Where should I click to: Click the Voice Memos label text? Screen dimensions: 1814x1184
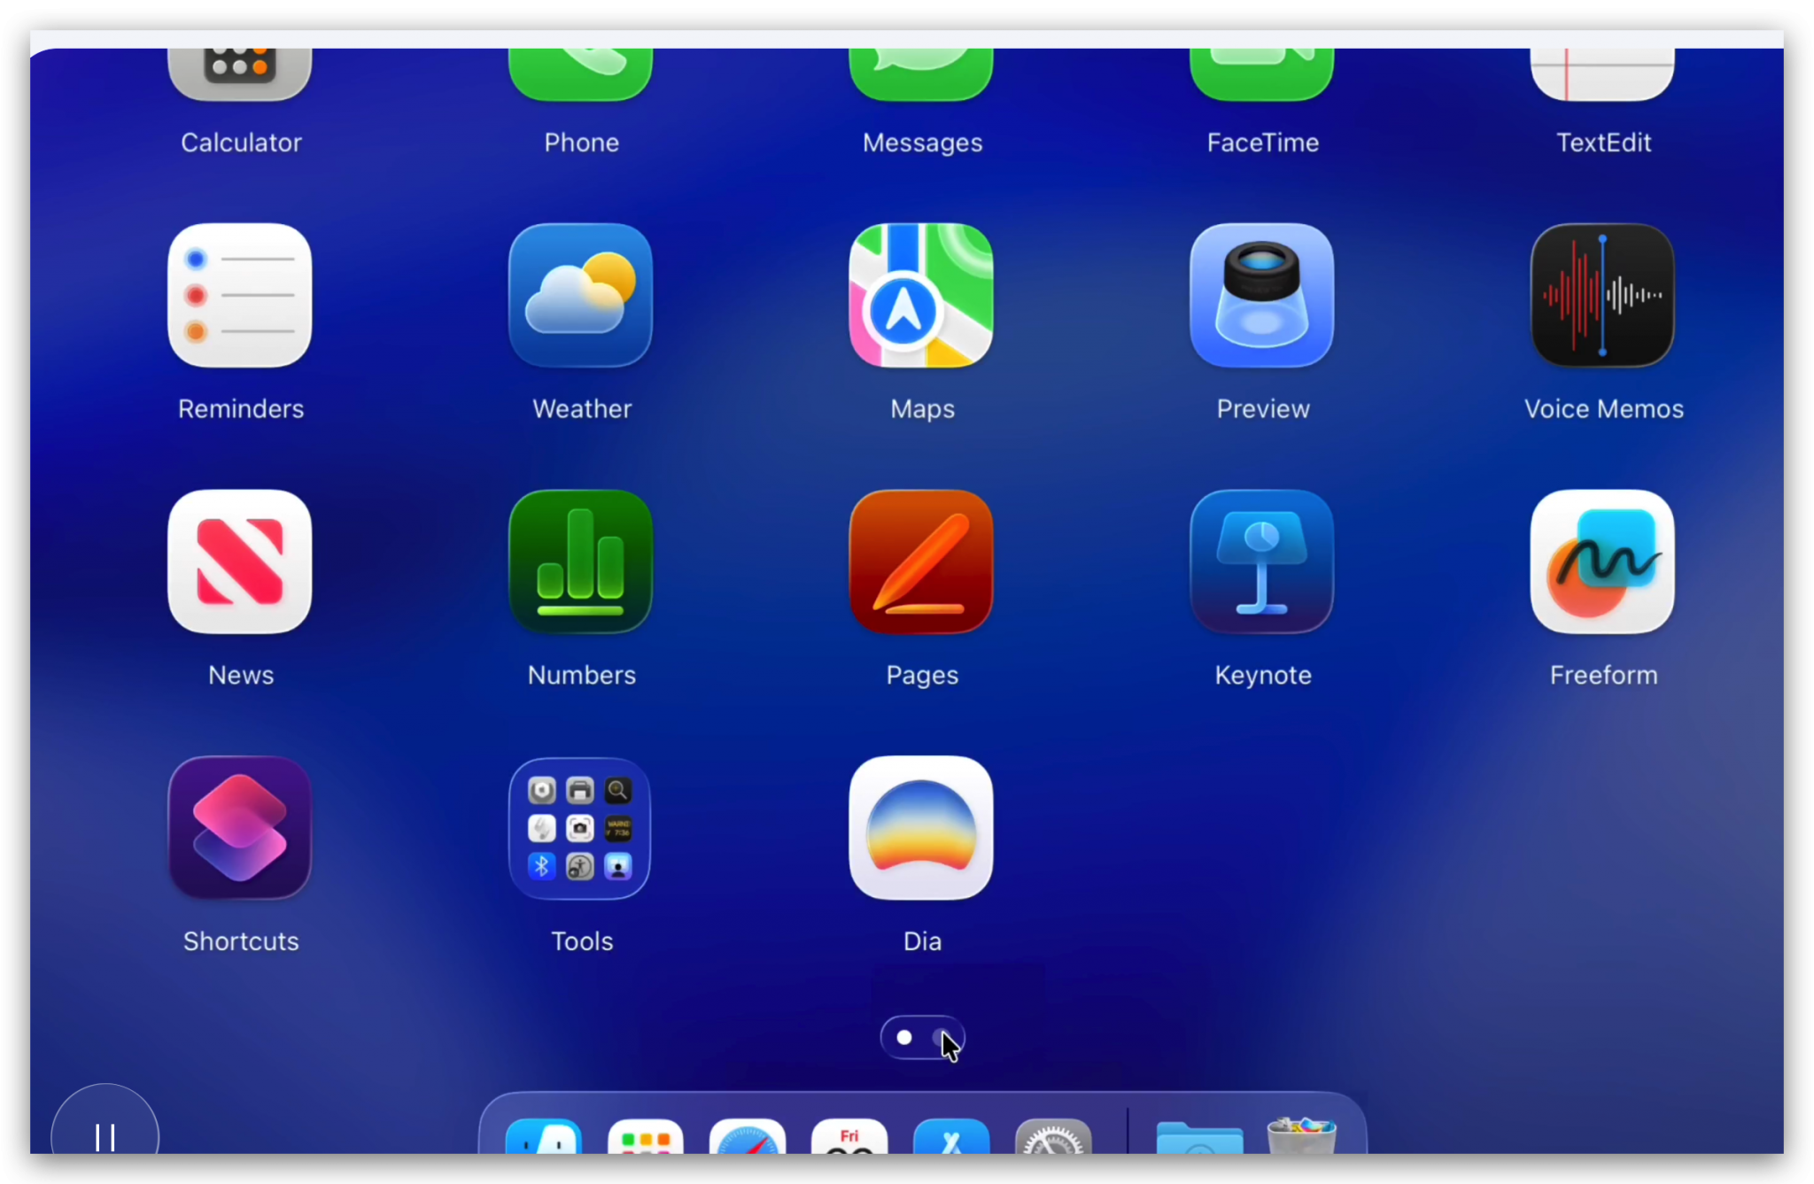[x=1603, y=408]
